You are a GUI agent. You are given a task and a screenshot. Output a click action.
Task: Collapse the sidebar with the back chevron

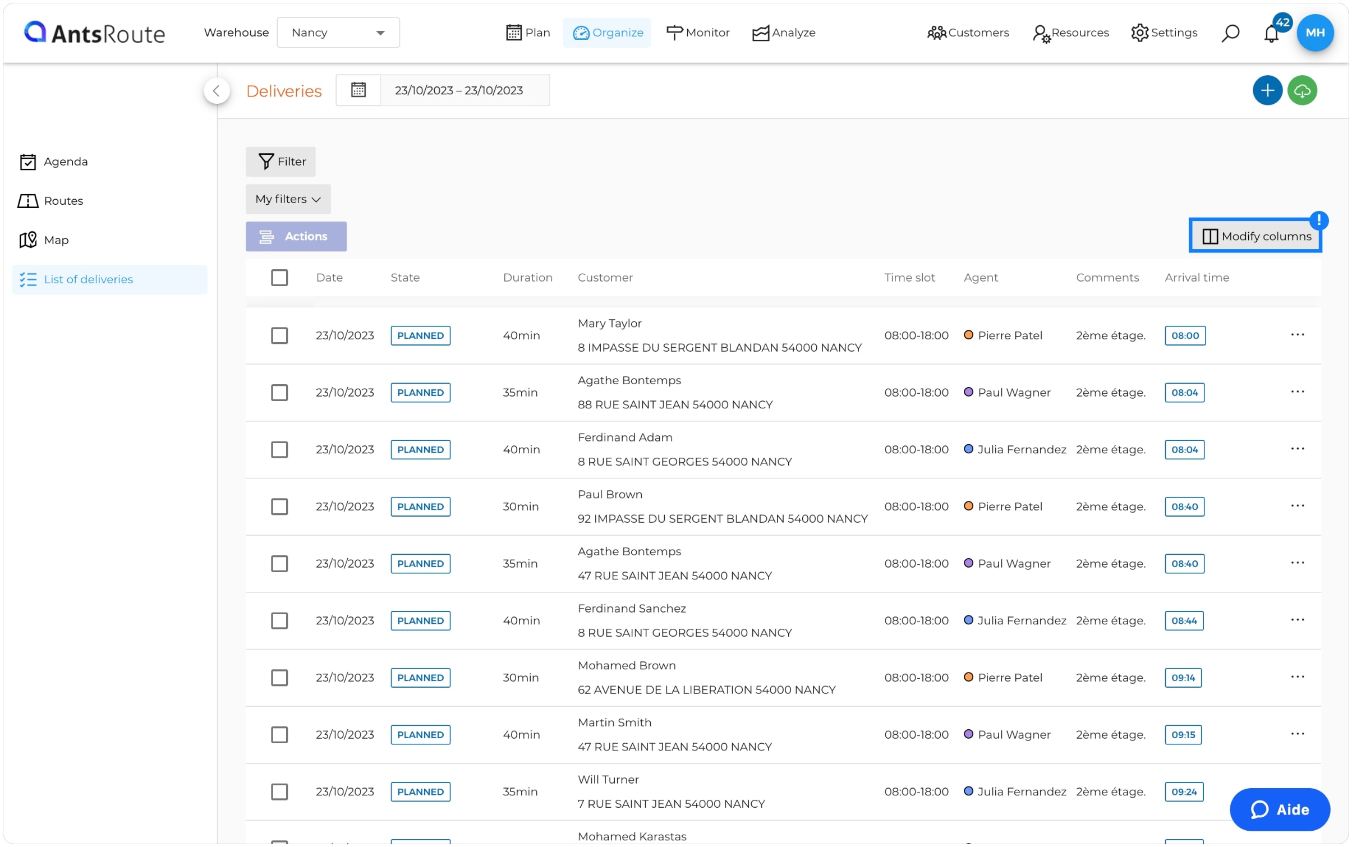217,90
